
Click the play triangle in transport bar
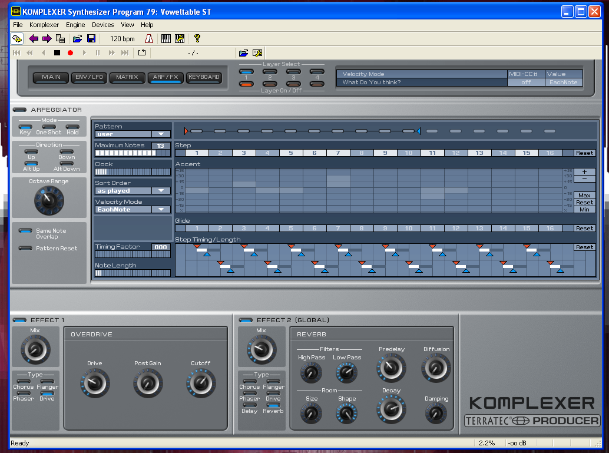[x=84, y=53]
